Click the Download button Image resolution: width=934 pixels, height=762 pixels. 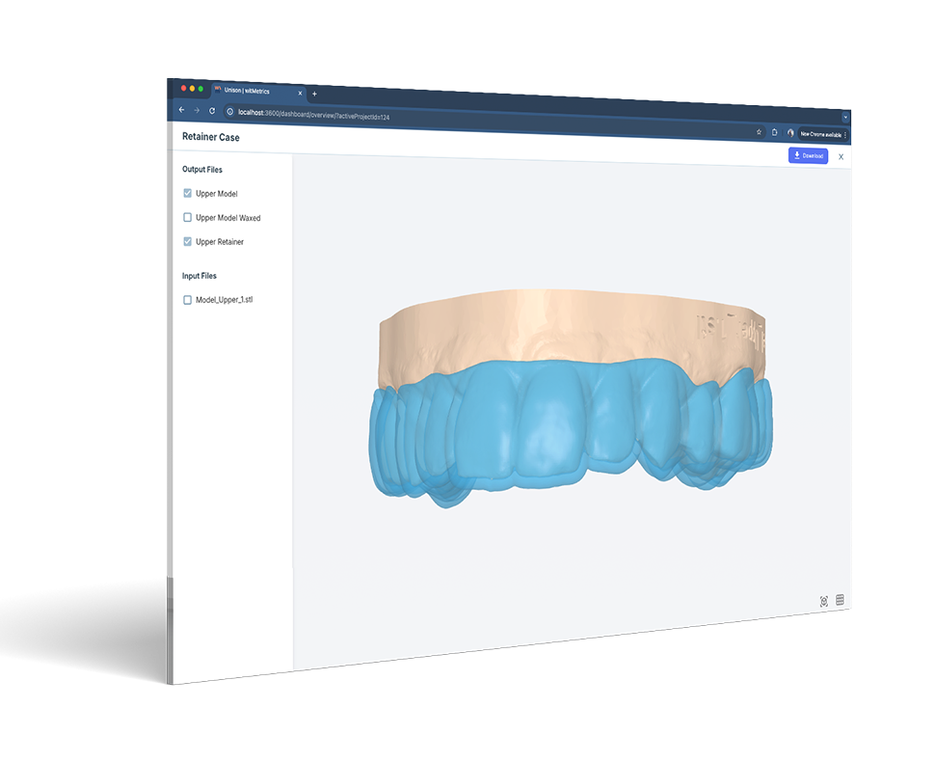[x=808, y=155]
